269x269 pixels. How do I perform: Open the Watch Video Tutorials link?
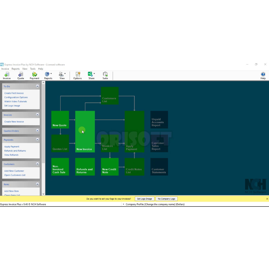15,101
